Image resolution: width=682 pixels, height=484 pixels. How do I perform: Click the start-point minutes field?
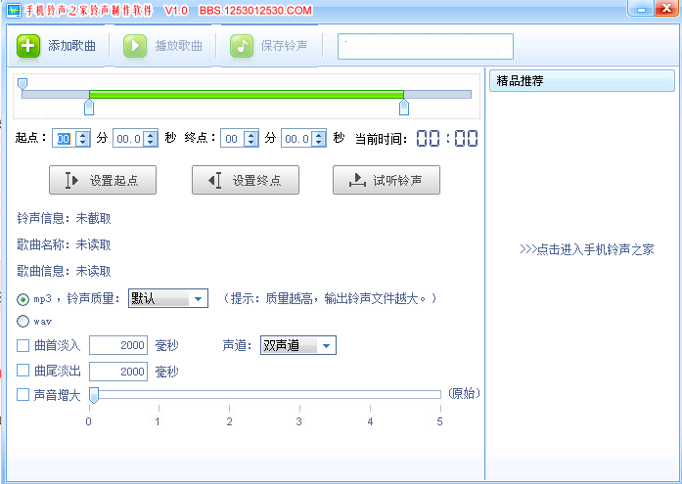click(x=64, y=139)
